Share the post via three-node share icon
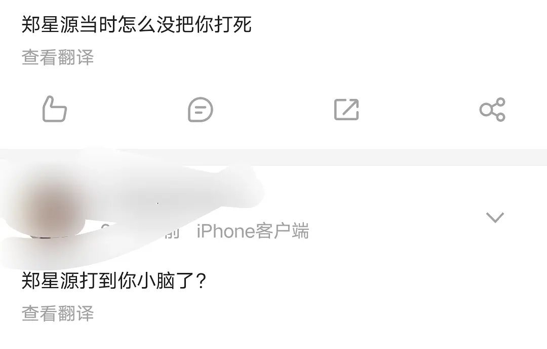 click(x=492, y=110)
